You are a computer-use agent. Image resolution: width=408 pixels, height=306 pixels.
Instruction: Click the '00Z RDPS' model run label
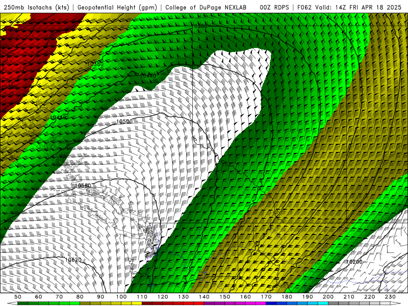274,8
